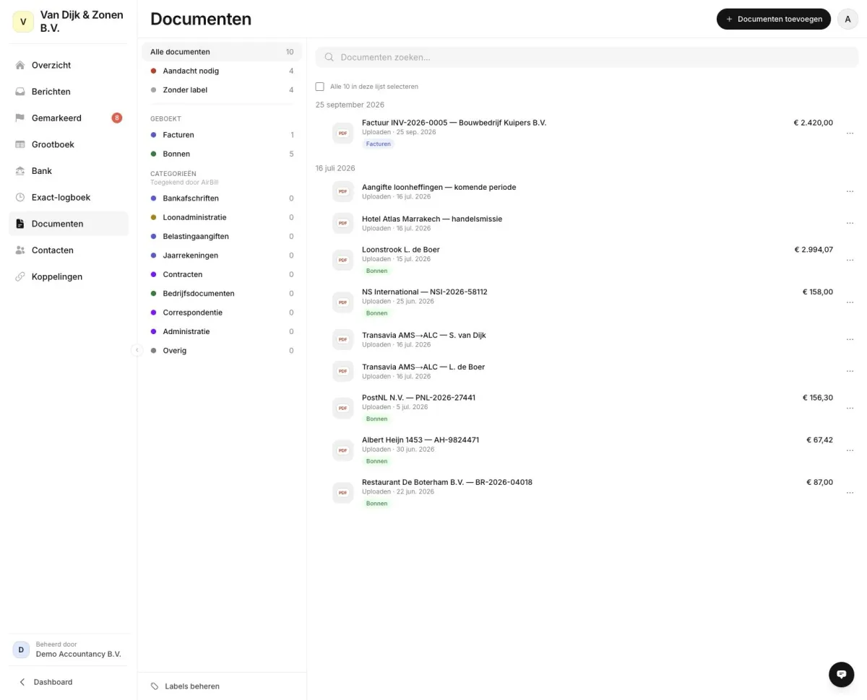Click PDF icon of Factuur INV-2026-0005
Image resolution: width=867 pixels, height=700 pixels.
pos(342,133)
